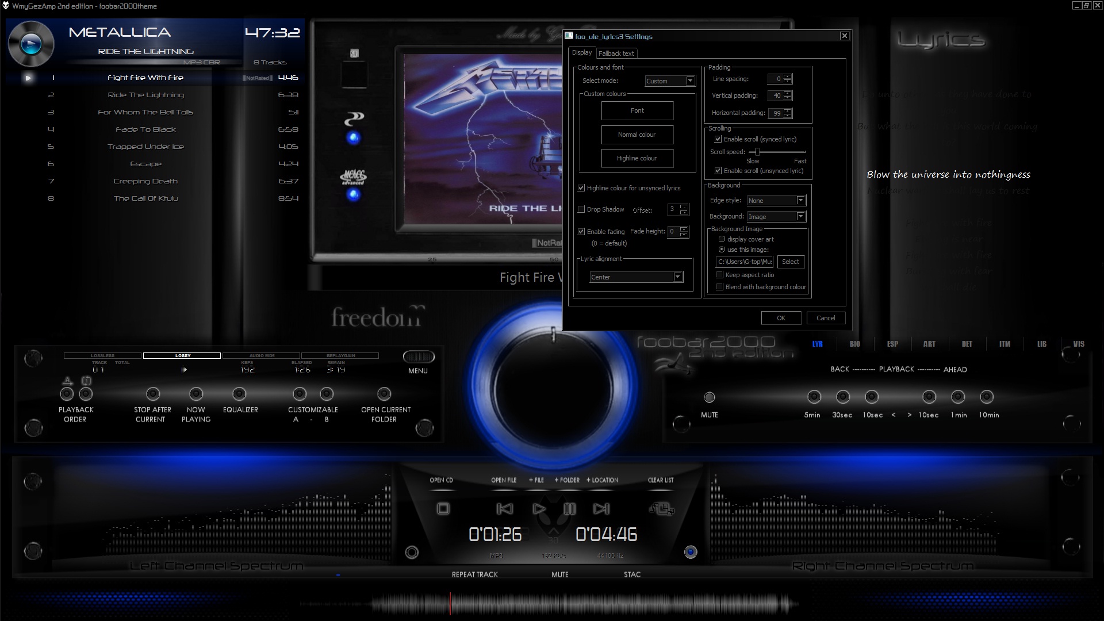
Task: Click the Mute knob in seek panel
Action: (x=710, y=397)
